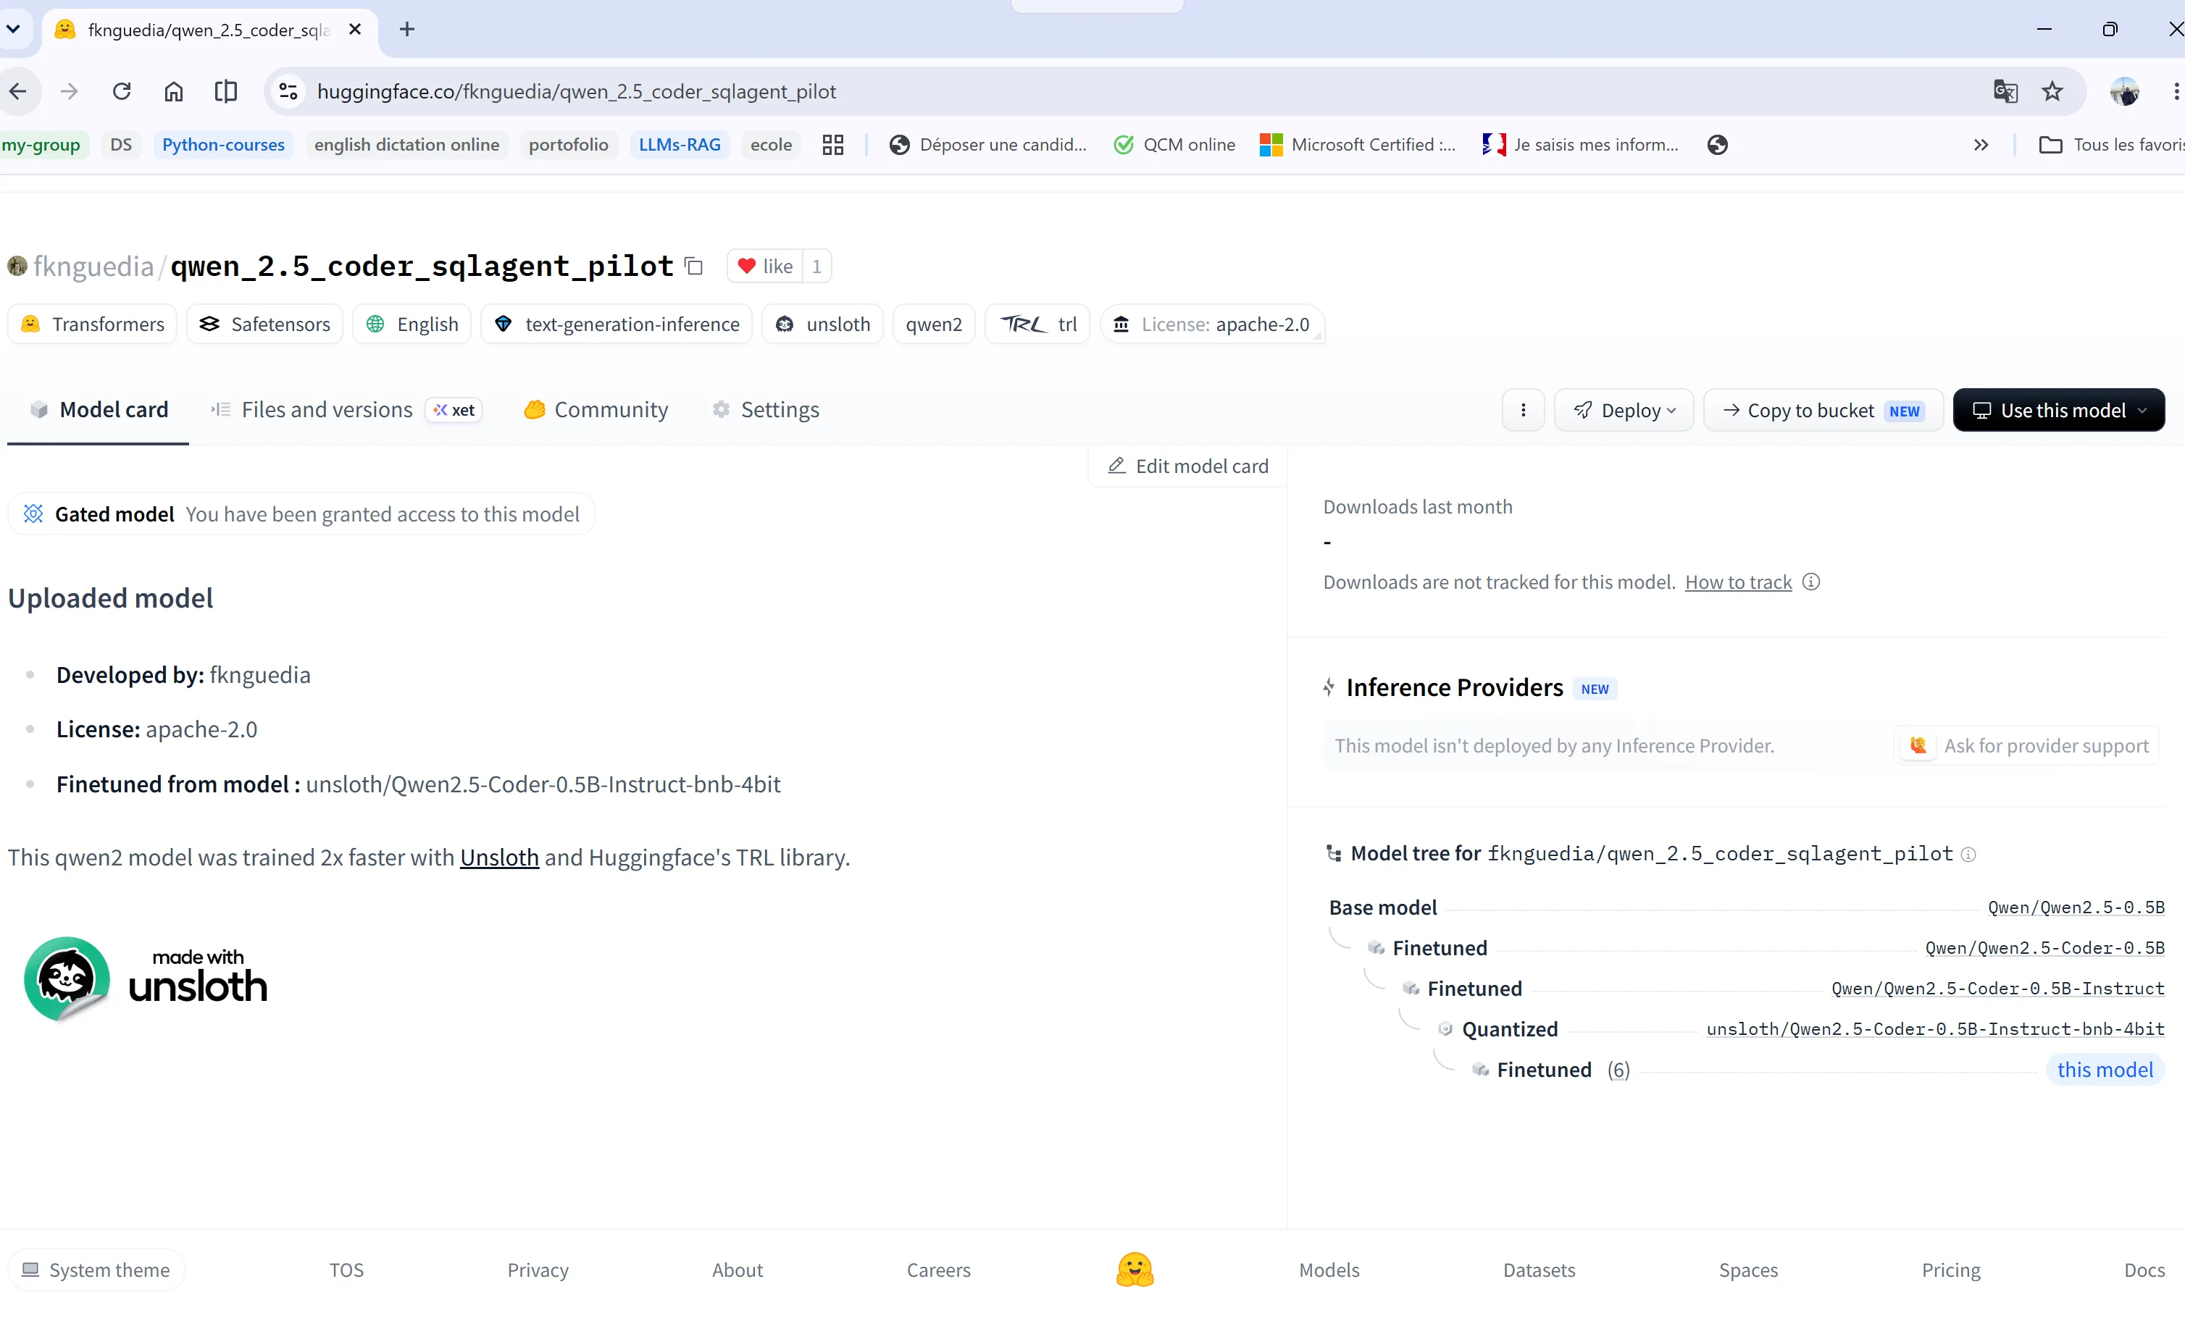Click the Transformers tag
The height and width of the screenshot is (1321, 2185).
click(93, 324)
